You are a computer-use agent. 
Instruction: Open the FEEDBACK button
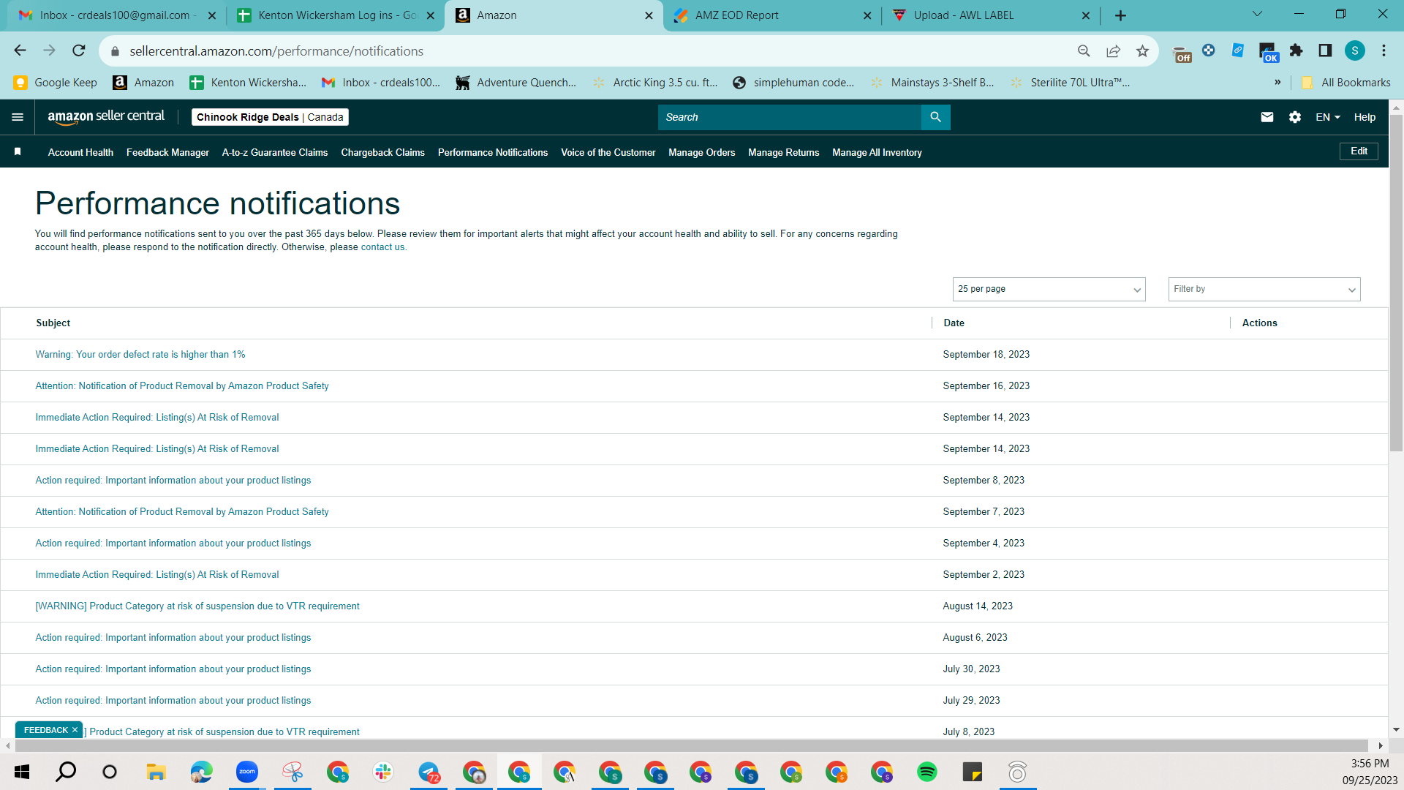[x=45, y=730]
